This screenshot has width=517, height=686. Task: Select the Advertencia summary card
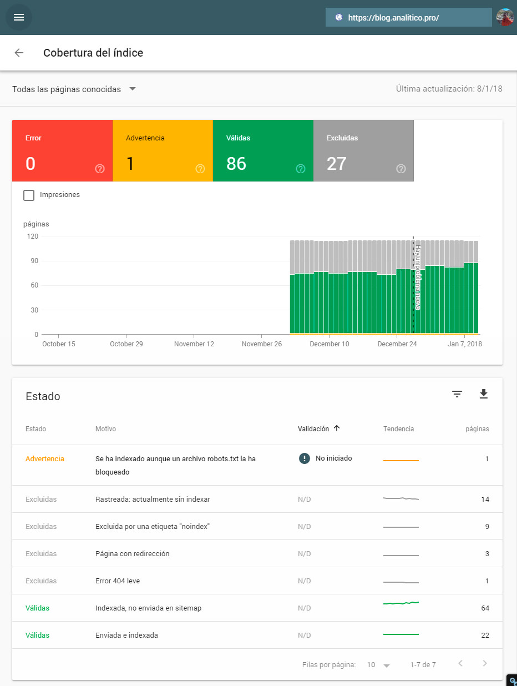point(163,151)
